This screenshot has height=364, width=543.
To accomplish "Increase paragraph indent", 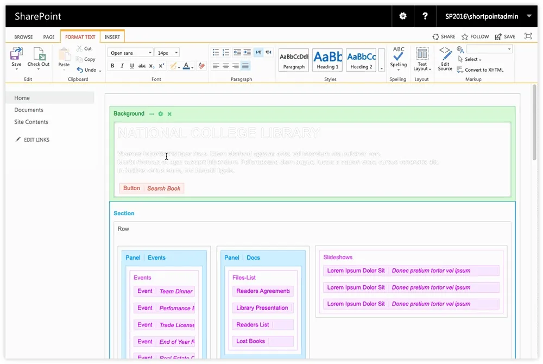I will 247,52.
